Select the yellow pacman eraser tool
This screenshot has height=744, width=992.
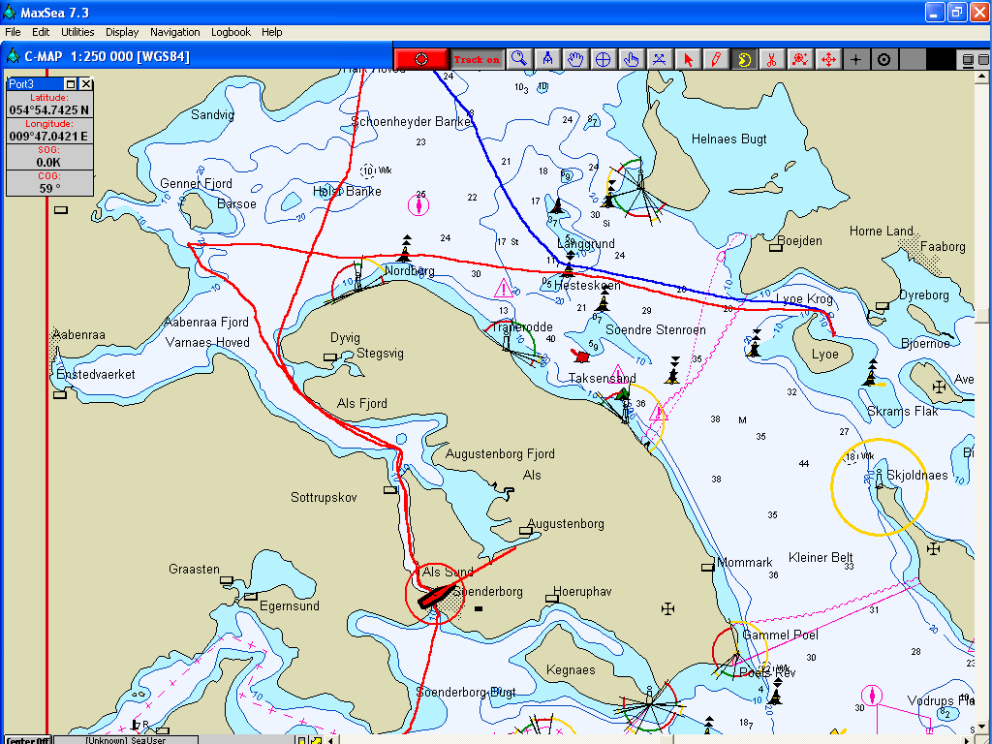(744, 59)
